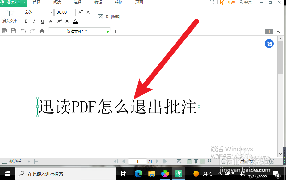Viewport: 286px width, 180px height.
Task: Click the home icon in quick toolbar
Action: point(42,31)
